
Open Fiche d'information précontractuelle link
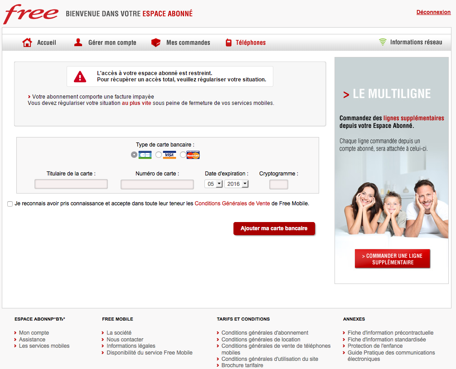coord(391,333)
